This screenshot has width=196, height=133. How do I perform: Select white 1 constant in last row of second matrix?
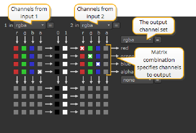pos(65,112)
